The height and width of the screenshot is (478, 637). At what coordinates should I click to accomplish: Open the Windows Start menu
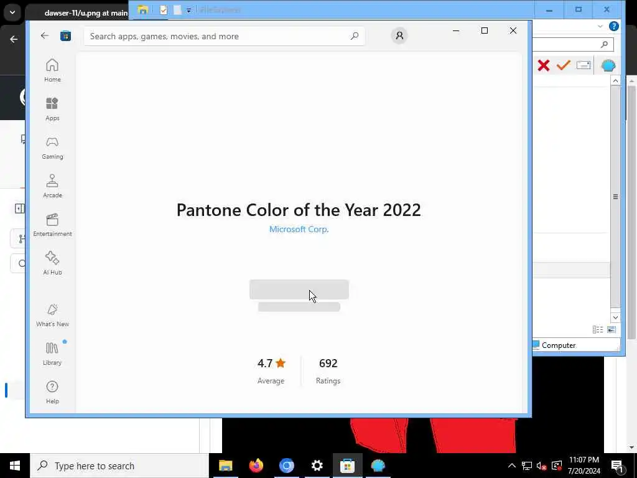tap(15, 466)
